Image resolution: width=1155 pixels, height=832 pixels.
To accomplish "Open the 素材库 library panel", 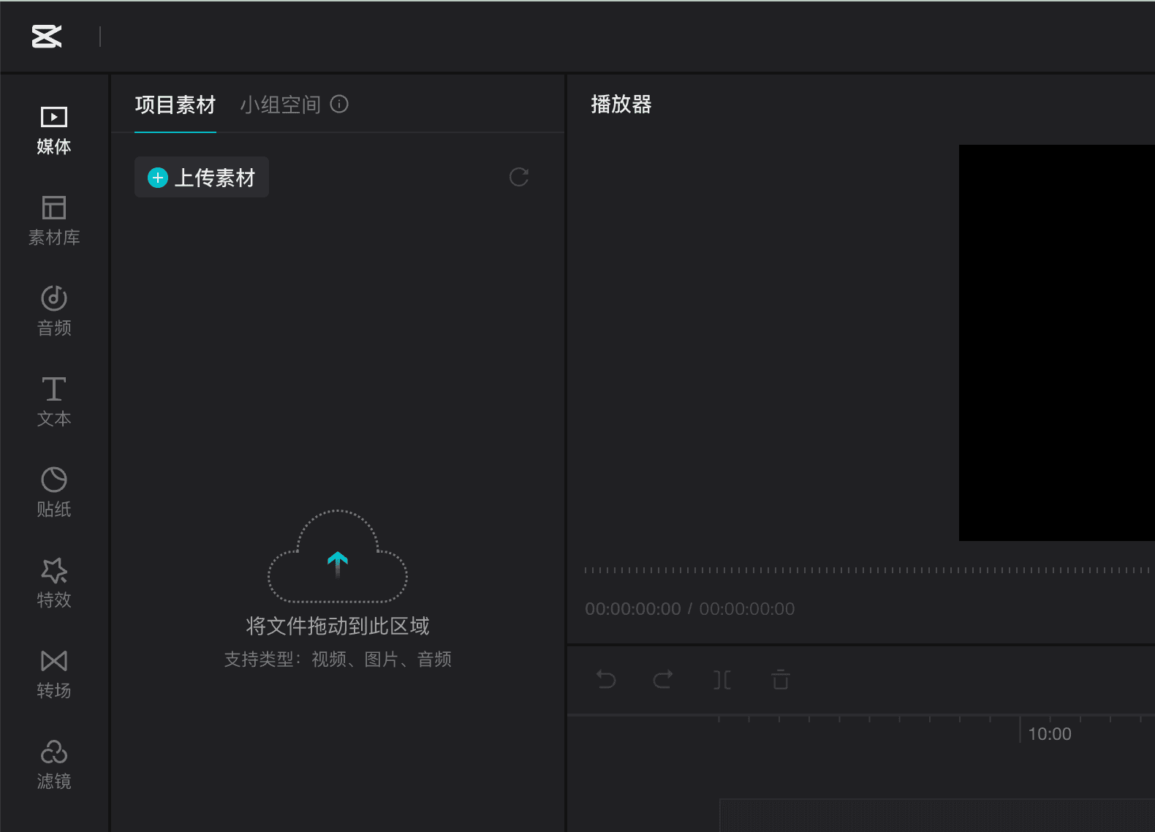I will coord(54,222).
